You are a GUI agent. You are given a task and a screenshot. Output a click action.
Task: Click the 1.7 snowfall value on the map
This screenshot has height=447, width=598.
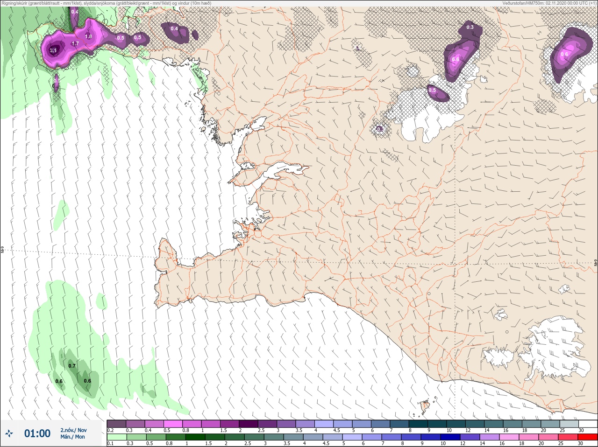[x=75, y=43]
